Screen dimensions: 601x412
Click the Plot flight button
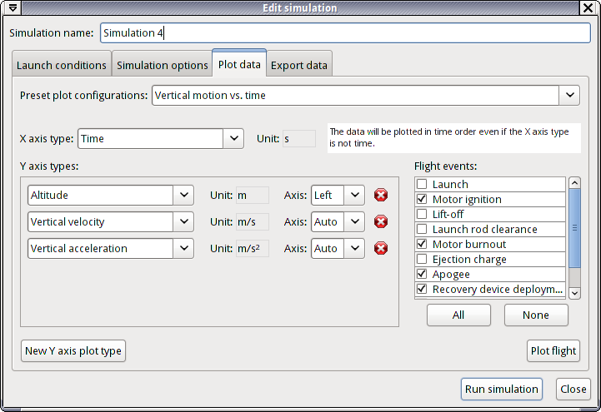pyautogui.click(x=553, y=350)
